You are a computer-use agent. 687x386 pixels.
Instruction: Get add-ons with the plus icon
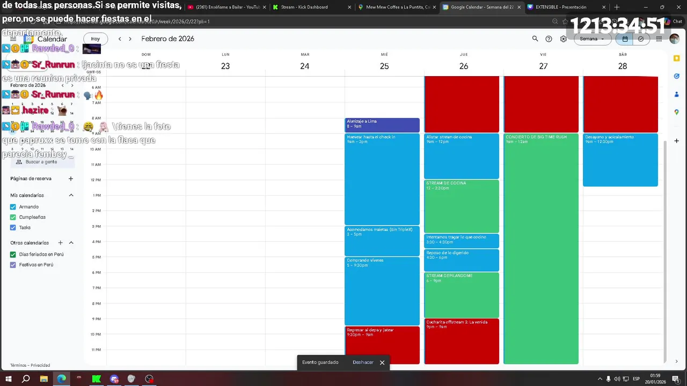tap(676, 140)
